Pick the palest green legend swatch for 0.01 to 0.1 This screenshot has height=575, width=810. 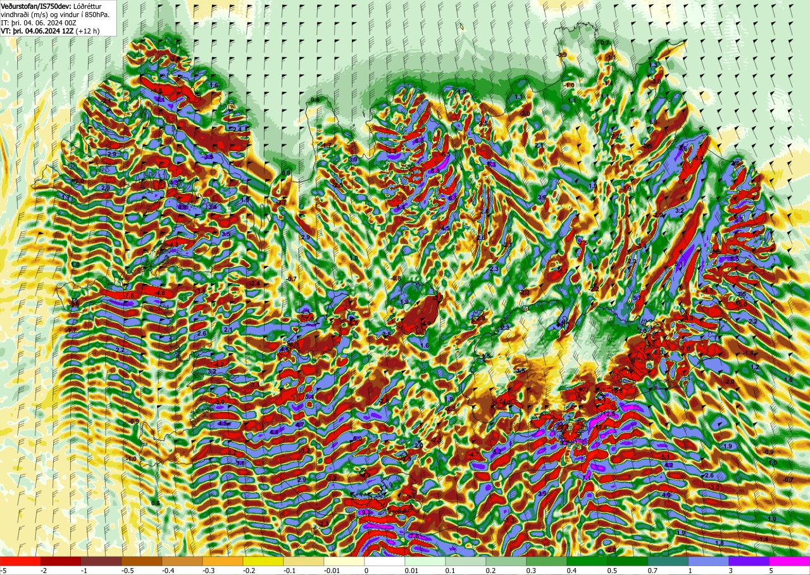(425, 561)
